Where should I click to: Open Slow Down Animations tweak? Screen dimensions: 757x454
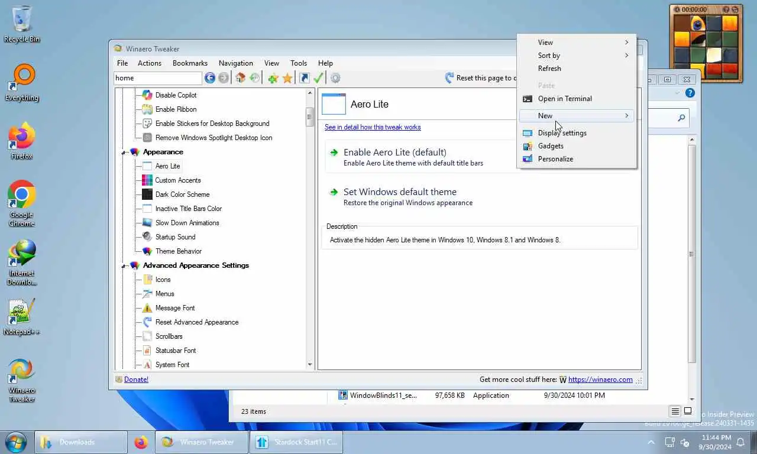180,223
